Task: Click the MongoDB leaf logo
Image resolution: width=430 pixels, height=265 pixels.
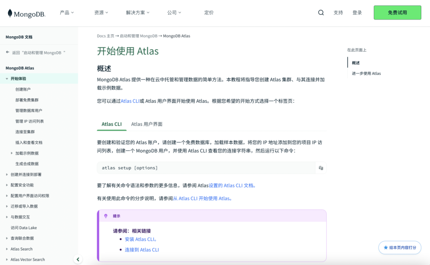Action: tap(10, 13)
